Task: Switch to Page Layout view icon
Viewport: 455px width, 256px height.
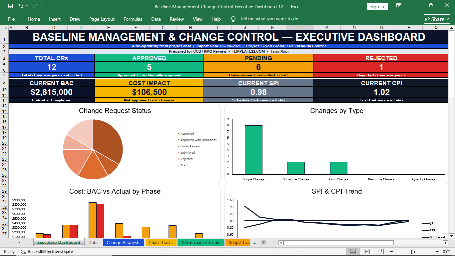Action: (x=367, y=252)
